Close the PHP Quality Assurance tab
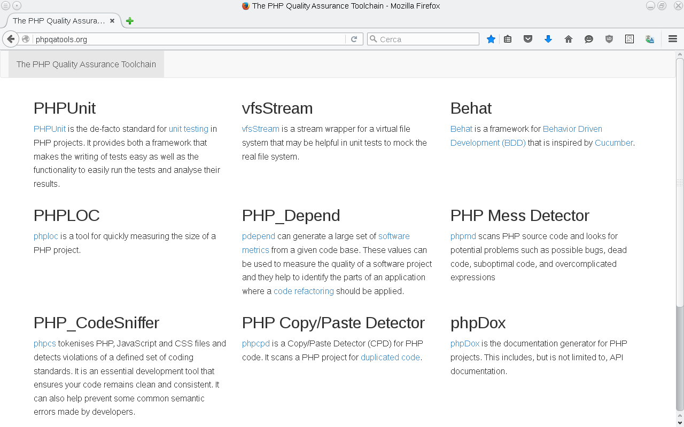Screen dimensions: 684x427 (112, 21)
